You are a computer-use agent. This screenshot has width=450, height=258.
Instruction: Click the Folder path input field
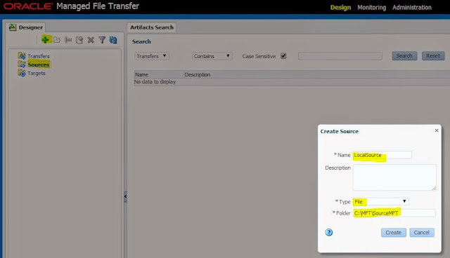(x=394, y=213)
